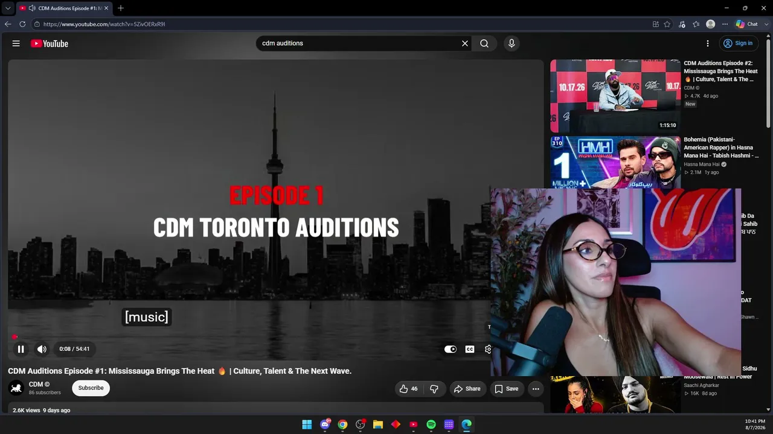773x434 pixels.
Task: Open CDM Auditions Episode #2 thumbnail
Action: point(615,96)
